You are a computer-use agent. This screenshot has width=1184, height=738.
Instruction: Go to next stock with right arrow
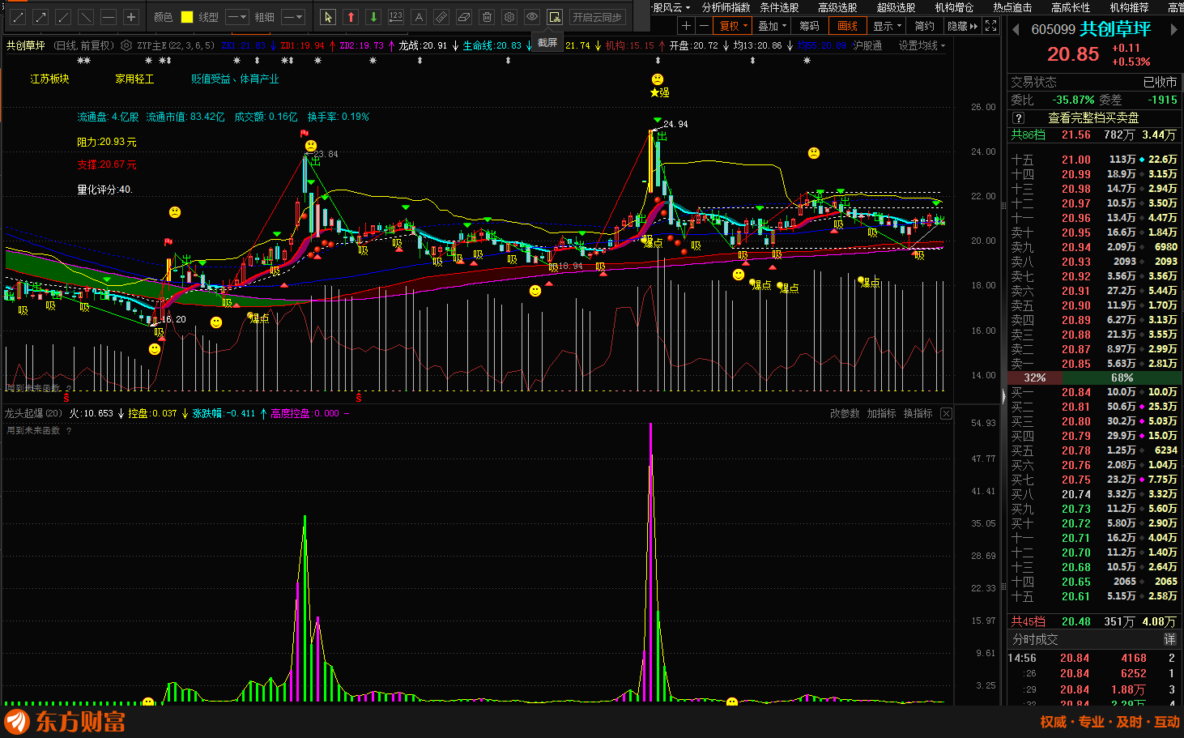point(1173,29)
